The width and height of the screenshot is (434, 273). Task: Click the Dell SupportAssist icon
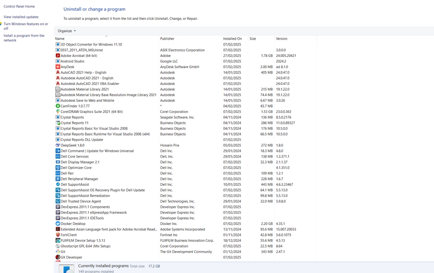click(x=58, y=184)
